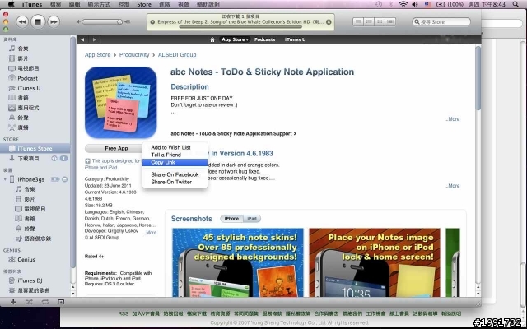This screenshot has width=527, height=329.
Task: Open ALSEDI Group breadcrumb link
Action: tap(177, 55)
